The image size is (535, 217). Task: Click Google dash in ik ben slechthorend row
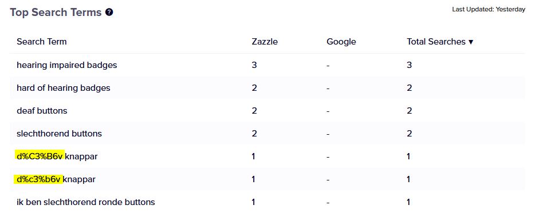pyautogui.click(x=328, y=203)
